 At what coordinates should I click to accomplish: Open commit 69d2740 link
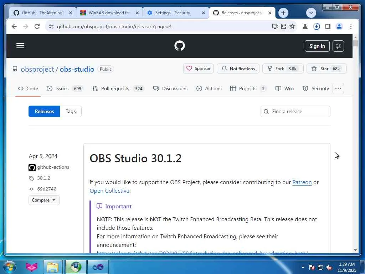47,189
